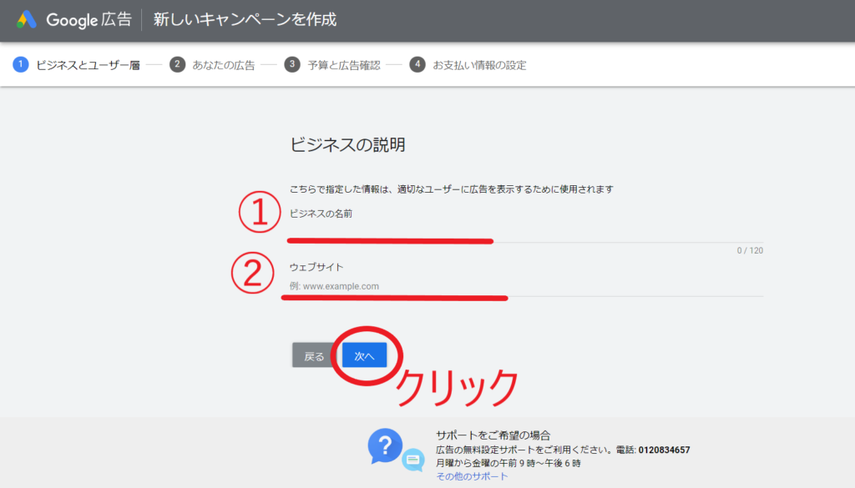Click the phone number 0120834657
The width and height of the screenshot is (855, 488).
[x=664, y=450]
